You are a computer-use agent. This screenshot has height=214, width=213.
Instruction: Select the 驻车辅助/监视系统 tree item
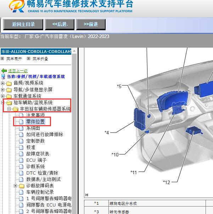[x=33, y=102]
